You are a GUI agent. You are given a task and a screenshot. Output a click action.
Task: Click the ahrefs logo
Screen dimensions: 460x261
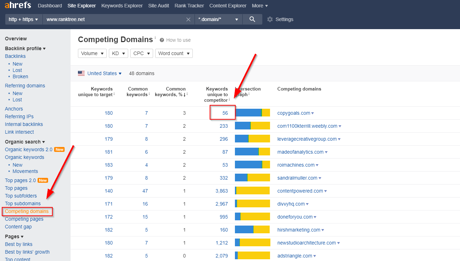point(18,6)
